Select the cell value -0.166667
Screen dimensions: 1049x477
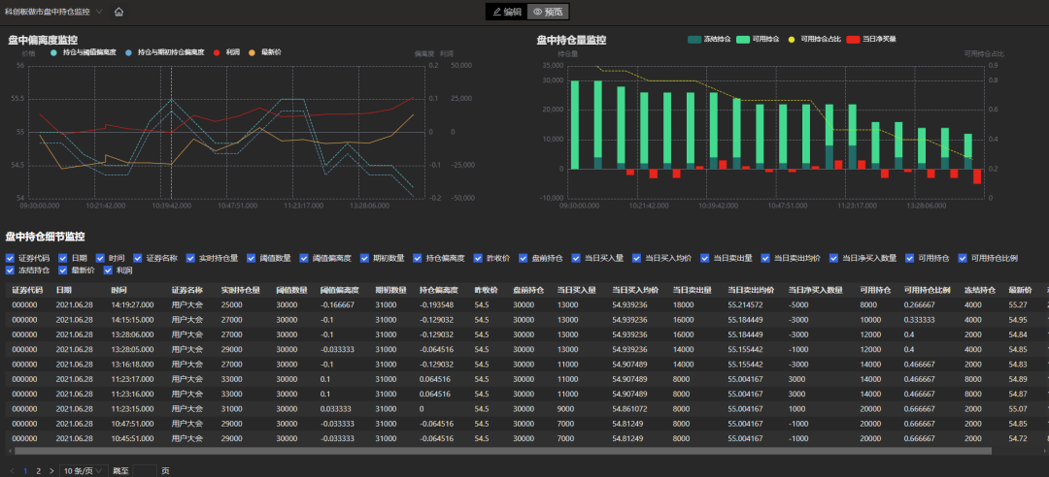click(x=337, y=304)
